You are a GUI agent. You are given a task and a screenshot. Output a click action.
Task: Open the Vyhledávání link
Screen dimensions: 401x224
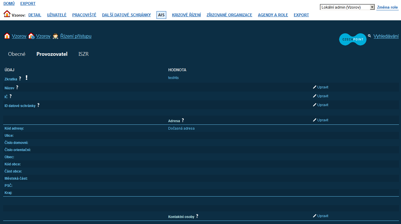[386, 36]
